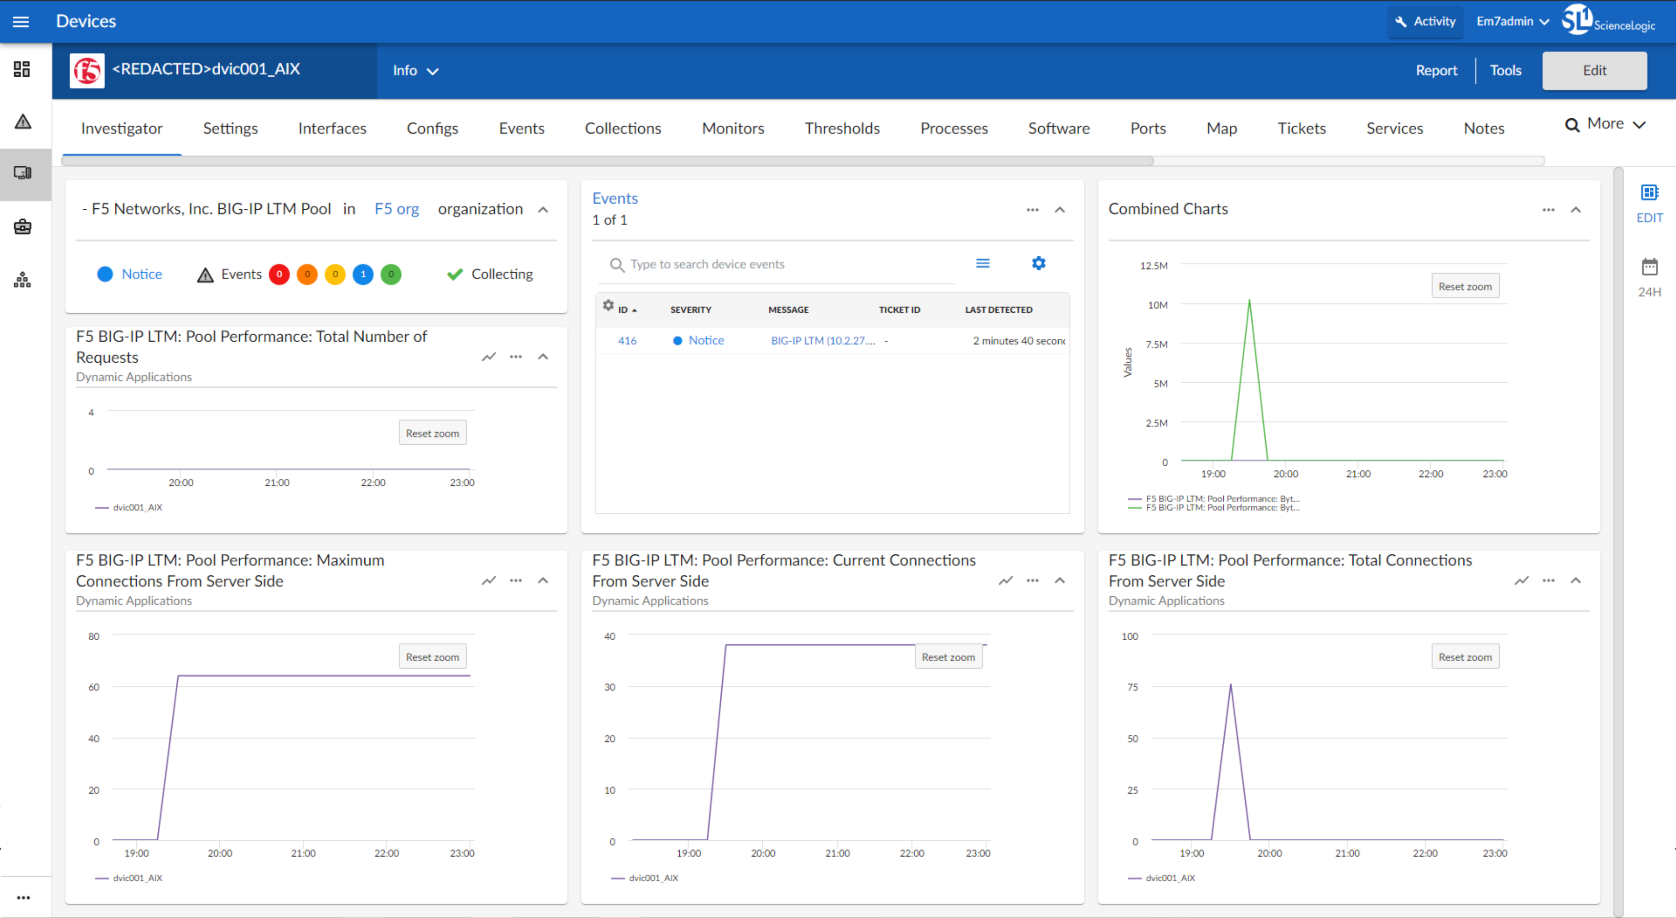
Task: Collapse the F5 BIG-IP LTM Pool header section
Action: click(x=542, y=213)
